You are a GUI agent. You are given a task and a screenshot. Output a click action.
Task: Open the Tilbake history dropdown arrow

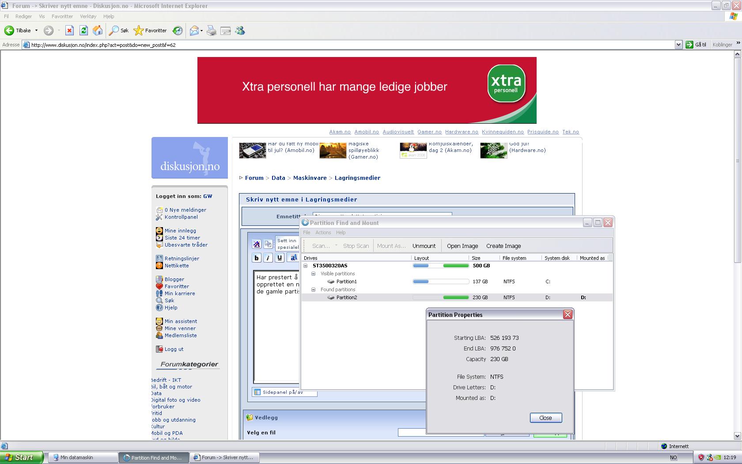[36, 30]
